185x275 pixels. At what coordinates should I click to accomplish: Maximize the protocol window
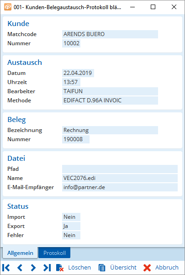click(x=153, y=7)
